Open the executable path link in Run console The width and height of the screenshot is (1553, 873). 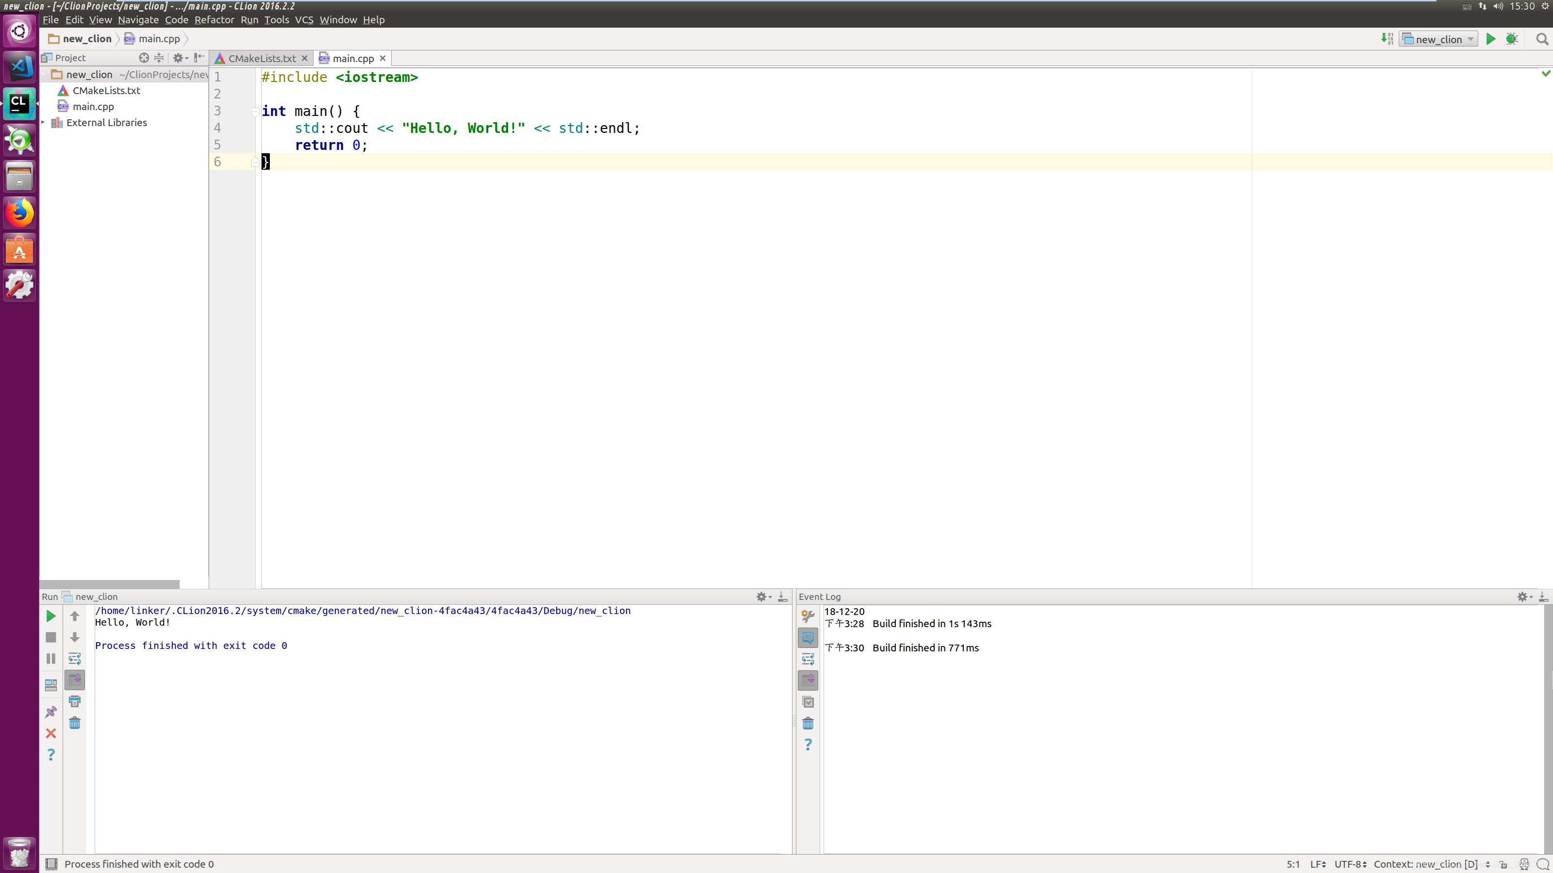363,610
